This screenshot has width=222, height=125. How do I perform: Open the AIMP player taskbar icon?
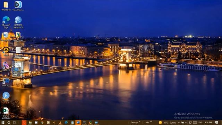coord(54,123)
